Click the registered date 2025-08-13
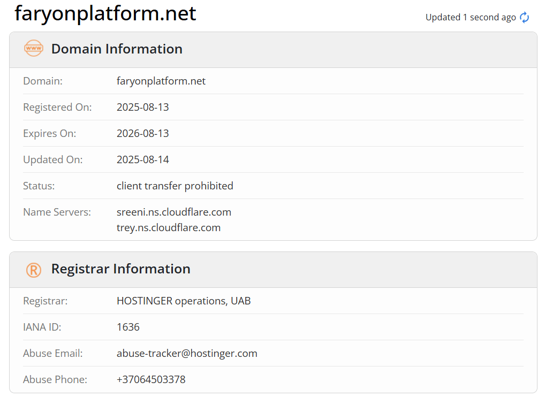The image size is (545, 397). coord(142,108)
